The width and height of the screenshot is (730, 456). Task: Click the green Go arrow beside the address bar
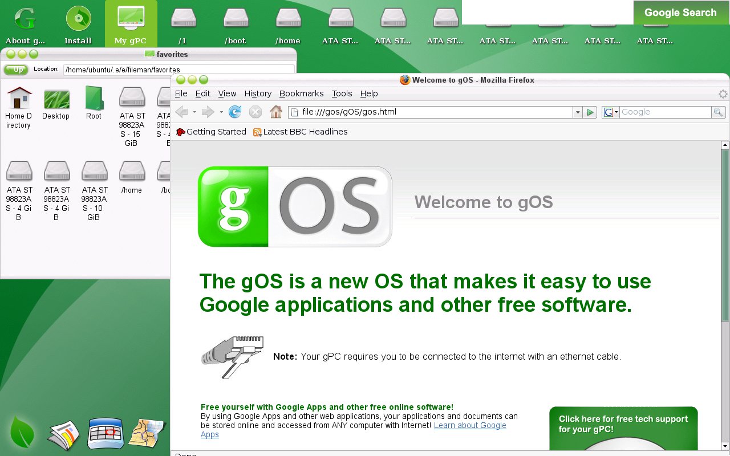pyautogui.click(x=590, y=112)
